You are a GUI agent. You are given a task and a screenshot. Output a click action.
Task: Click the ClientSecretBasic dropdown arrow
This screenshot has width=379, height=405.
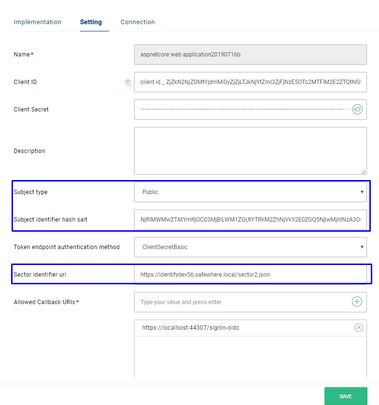(362, 247)
